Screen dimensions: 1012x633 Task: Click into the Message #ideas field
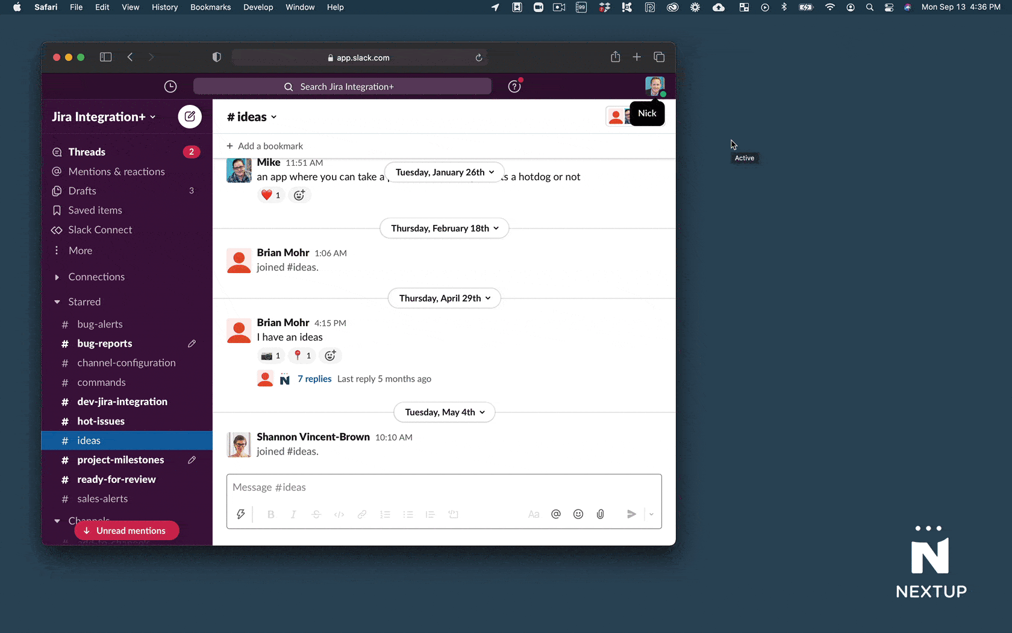tap(444, 487)
